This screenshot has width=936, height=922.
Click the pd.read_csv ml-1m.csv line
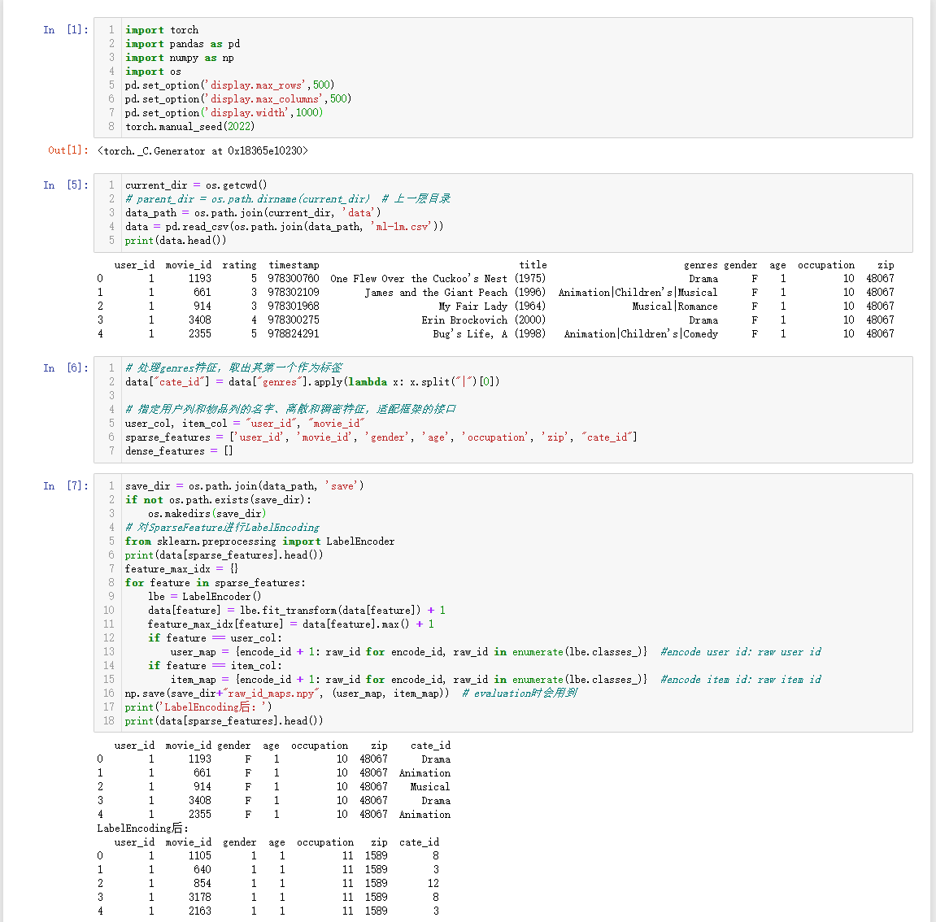click(284, 226)
